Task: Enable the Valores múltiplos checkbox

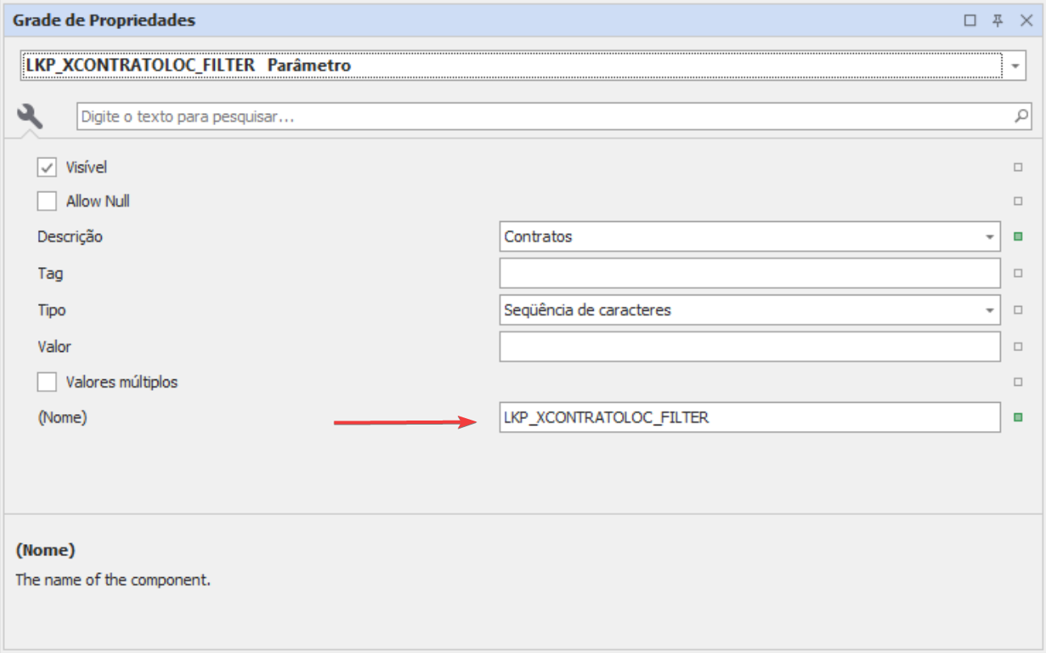Action: tap(47, 382)
